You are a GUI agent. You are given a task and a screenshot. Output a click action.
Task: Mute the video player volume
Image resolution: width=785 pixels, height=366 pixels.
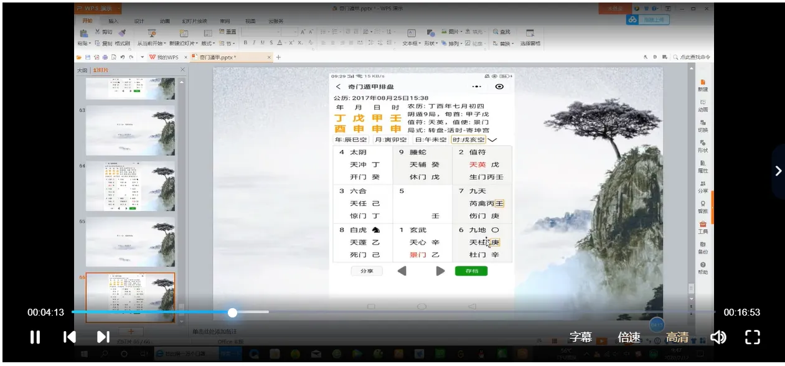click(x=718, y=337)
